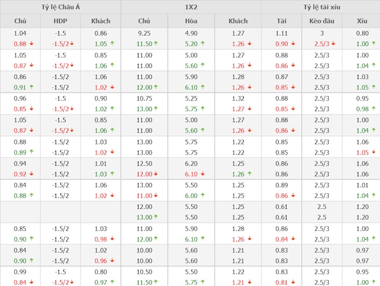Select the 4.90 draw odds cell
Screen dimensions: 380x286
[191, 33]
